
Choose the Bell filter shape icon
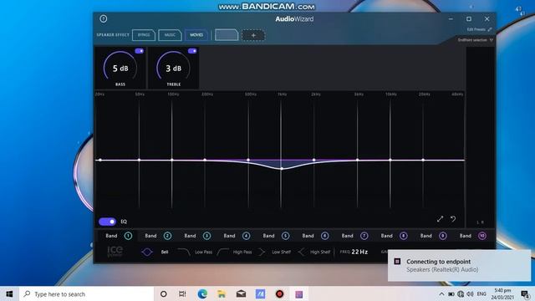pos(147,253)
